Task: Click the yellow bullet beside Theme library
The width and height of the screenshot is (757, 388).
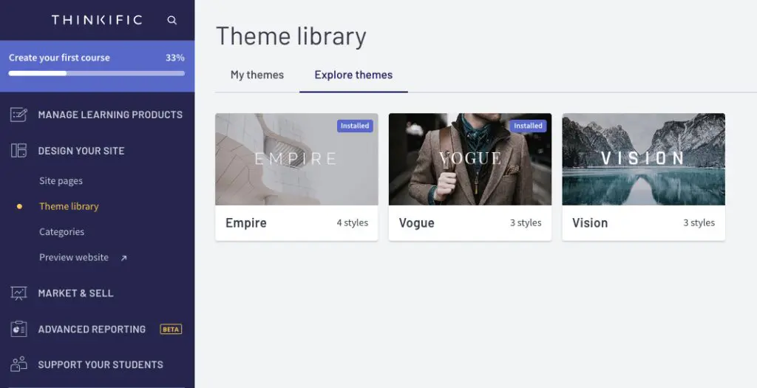Action: pyautogui.click(x=19, y=206)
